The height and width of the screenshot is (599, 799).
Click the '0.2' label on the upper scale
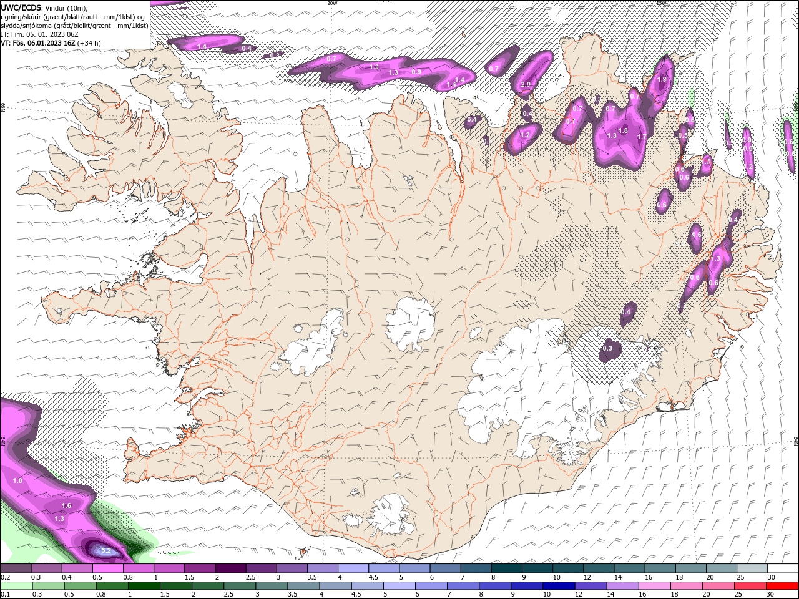tap(5, 577)
